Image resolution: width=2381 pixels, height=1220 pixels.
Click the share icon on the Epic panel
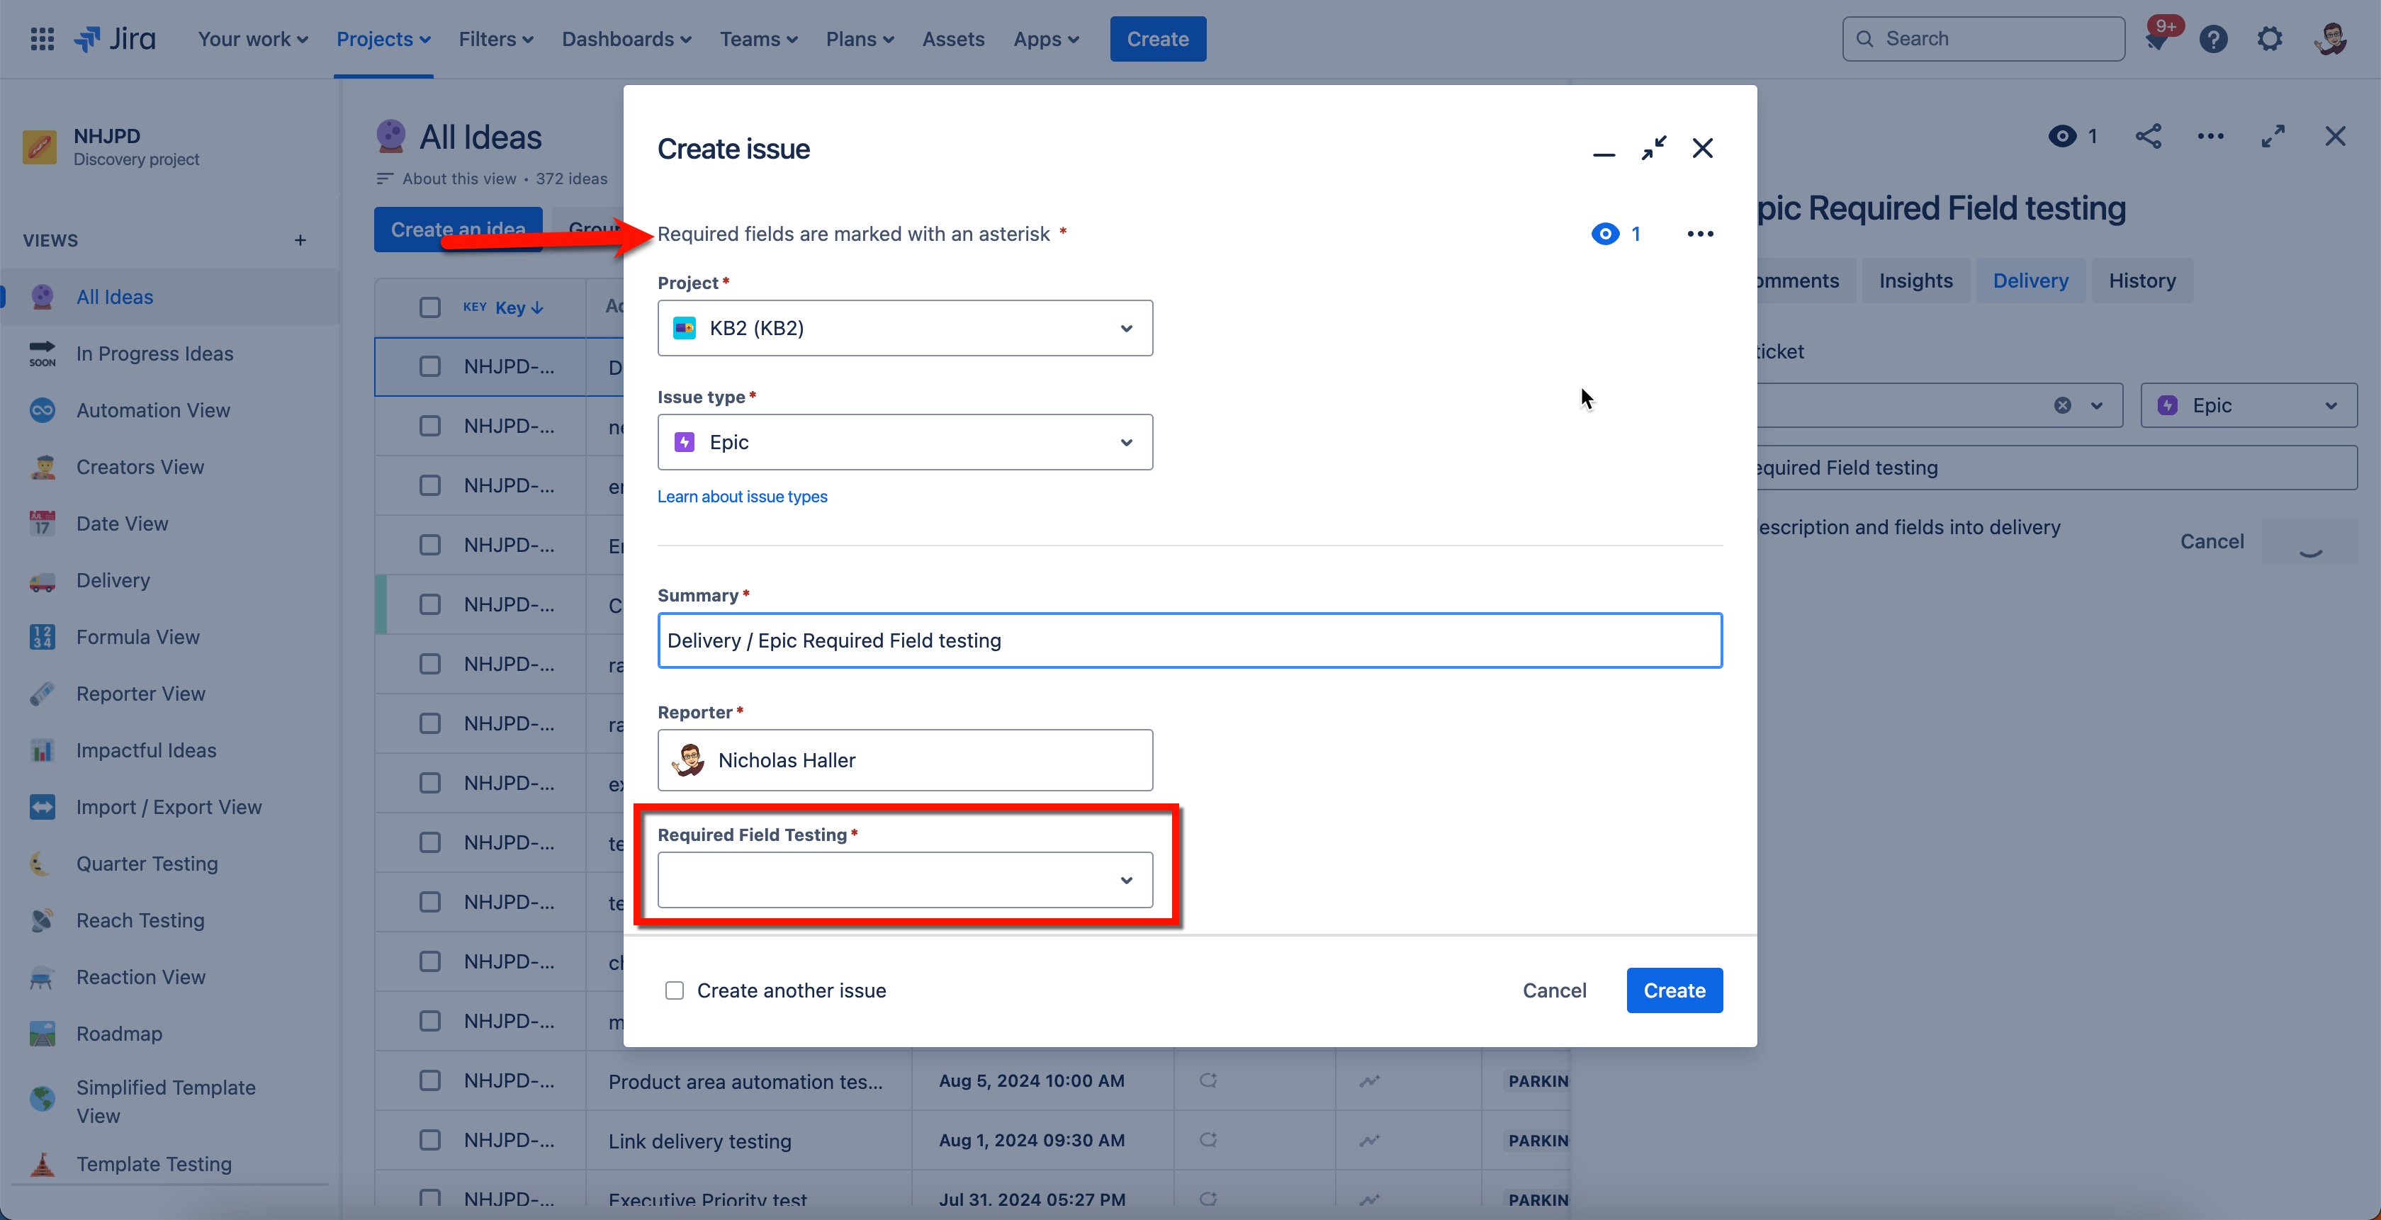2148,136
